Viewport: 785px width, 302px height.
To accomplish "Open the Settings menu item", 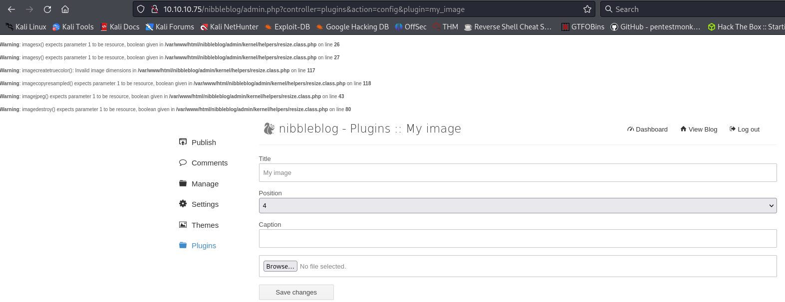I will click(x=205, y=204).
